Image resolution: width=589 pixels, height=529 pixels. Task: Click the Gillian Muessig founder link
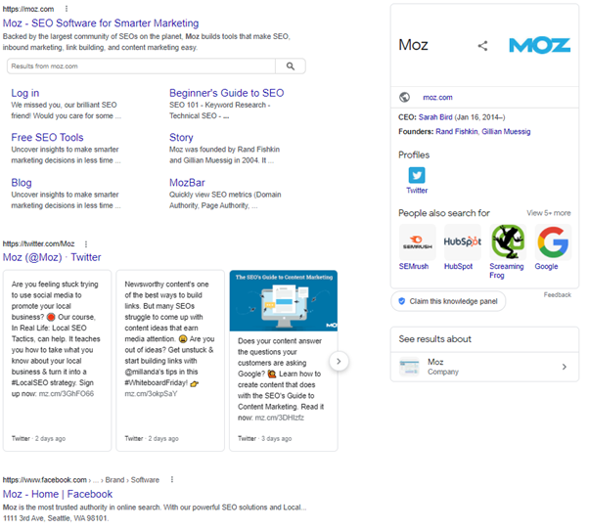coord(506,131)
